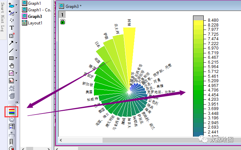
Task: Select the mask points on plot tool
Action: coord(11,13)
